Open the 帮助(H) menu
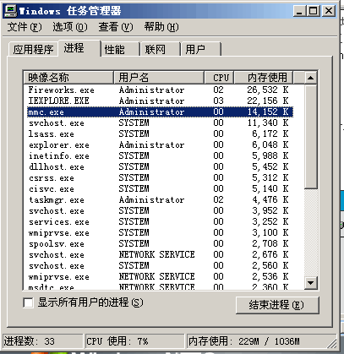344x354 pixels. pos(161,27)
